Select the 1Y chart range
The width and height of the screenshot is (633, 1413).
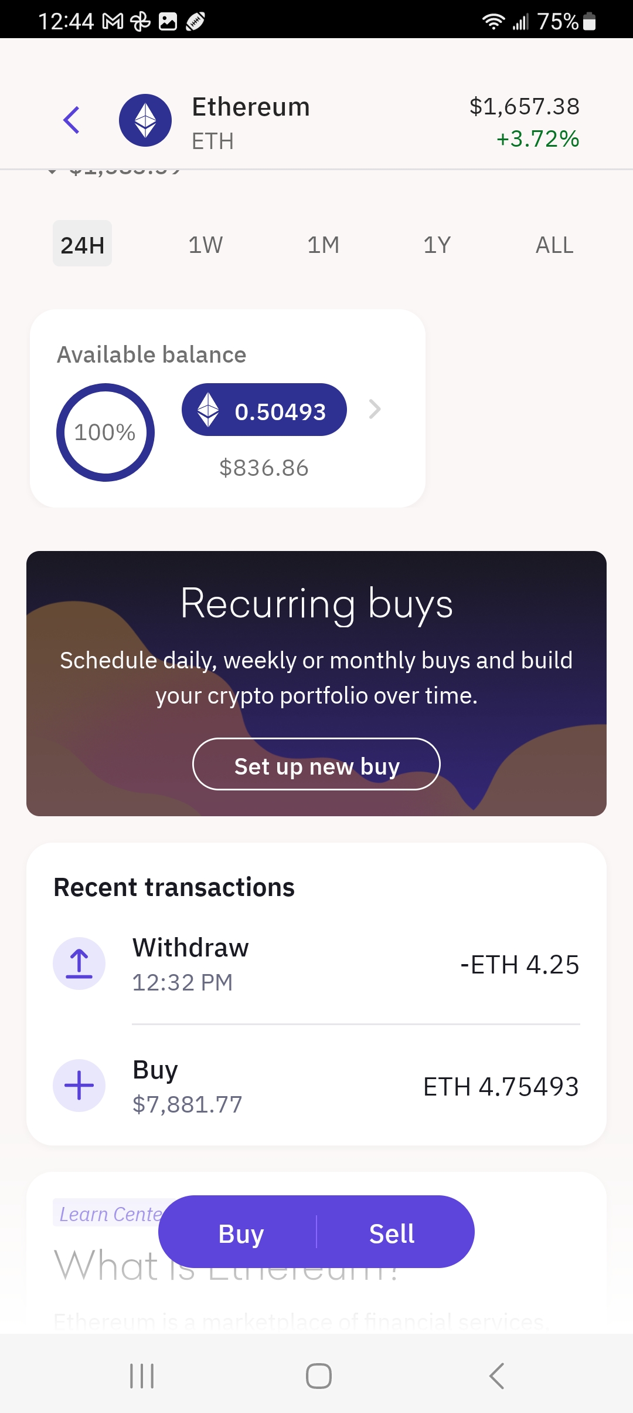coord(437,245)
